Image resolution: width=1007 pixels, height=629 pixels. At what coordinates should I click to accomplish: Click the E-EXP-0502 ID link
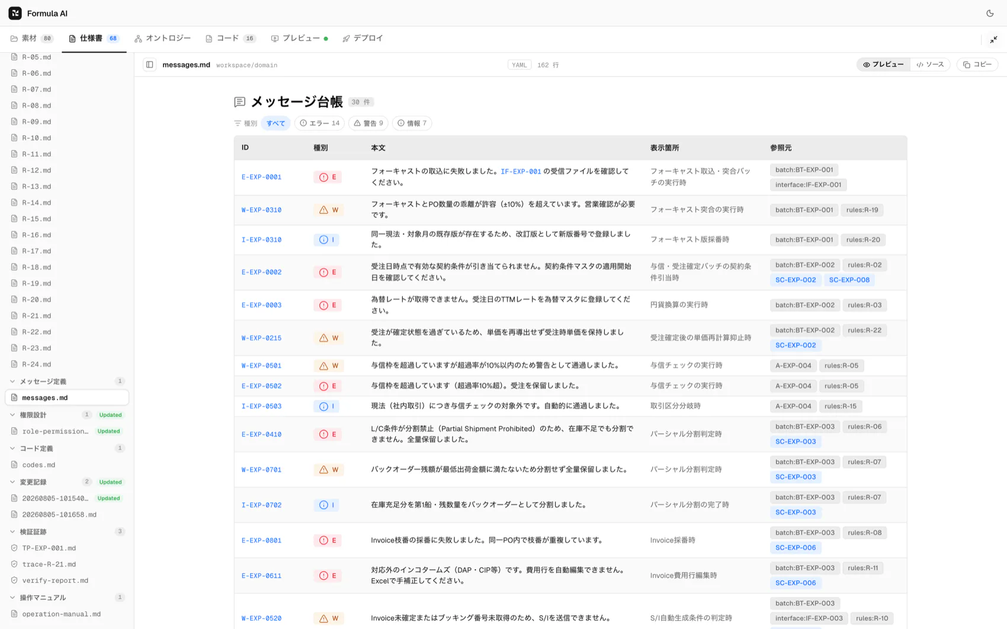(x=261, y=386)
